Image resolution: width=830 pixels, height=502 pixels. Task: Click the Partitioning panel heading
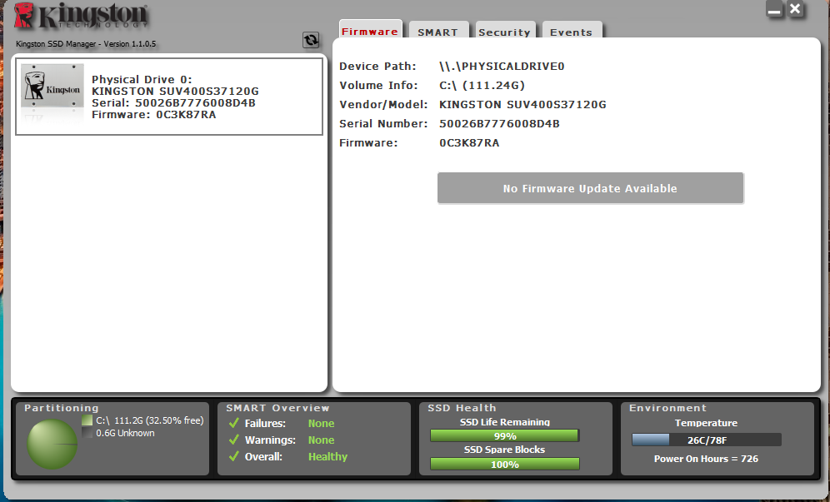pyautogui.click(x=62, y=408)
